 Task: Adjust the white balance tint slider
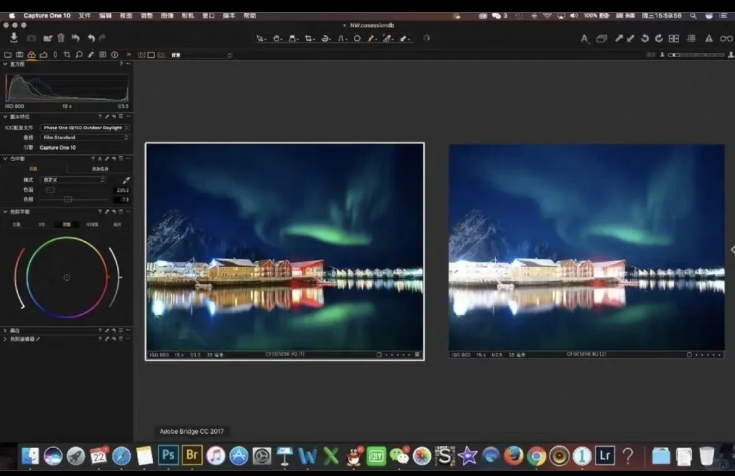click(x=68, y=199)
